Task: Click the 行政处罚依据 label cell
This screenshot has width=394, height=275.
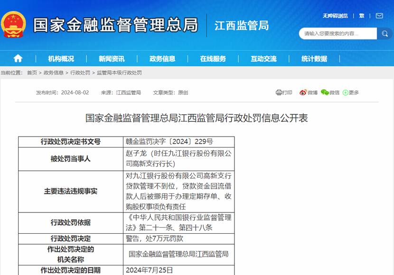Action: click(71, 223)
